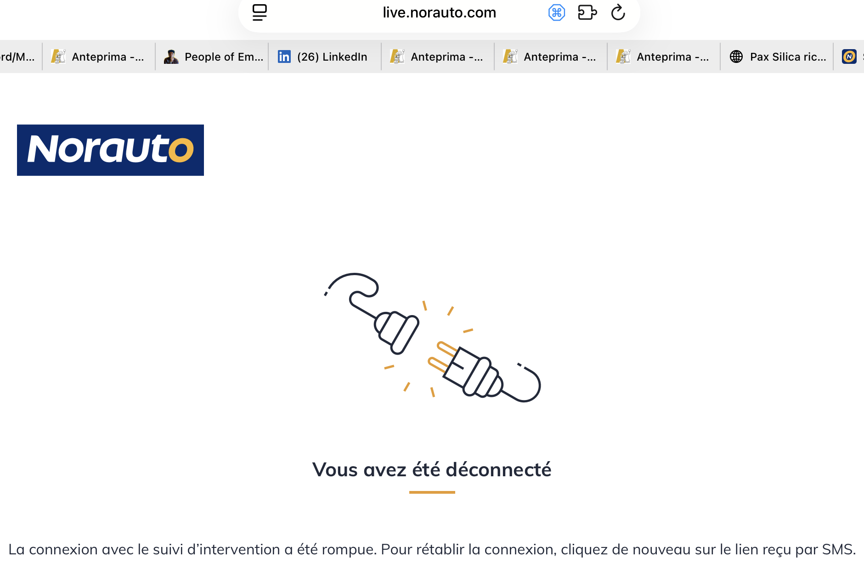Open the page menu icon beside the URL

(x=260, y=12)
